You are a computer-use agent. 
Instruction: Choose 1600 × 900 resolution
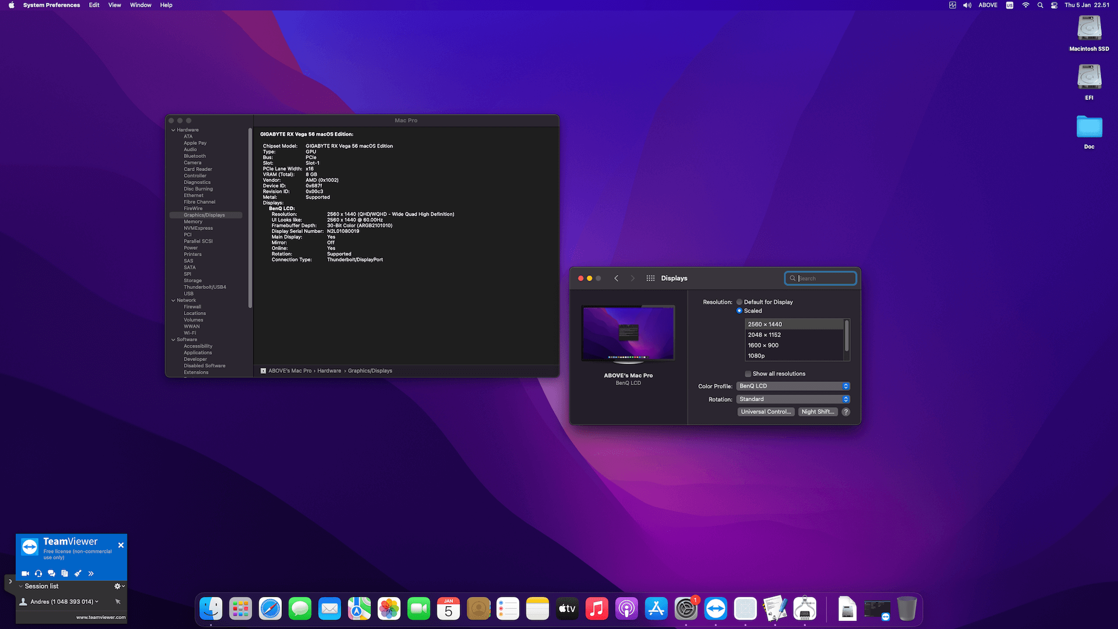click(x=795, y=345)
